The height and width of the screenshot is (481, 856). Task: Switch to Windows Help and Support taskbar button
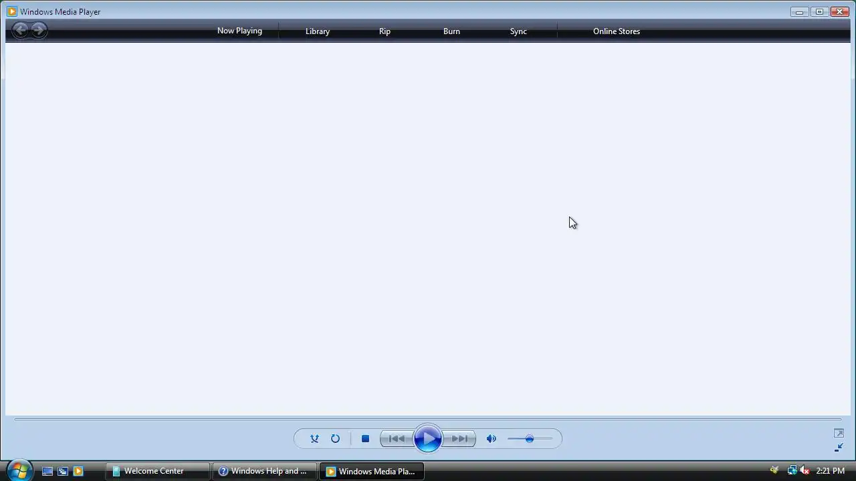pos(265,471)
